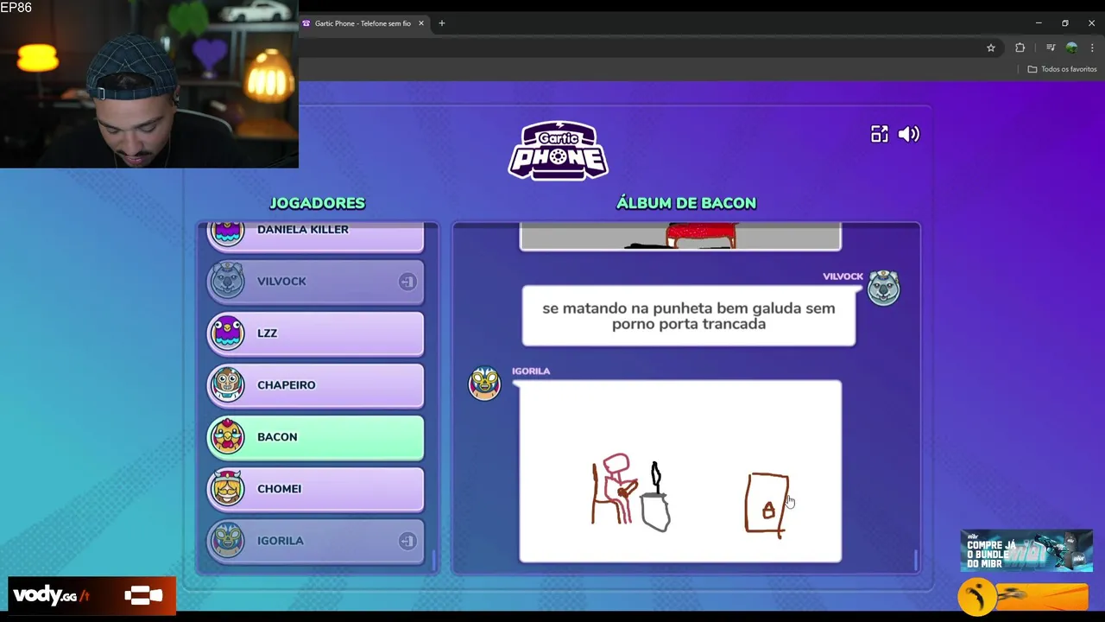Click CHOMEI's viking avatar icon
Screen dimensions: 1105x622
tap(227, 488)
